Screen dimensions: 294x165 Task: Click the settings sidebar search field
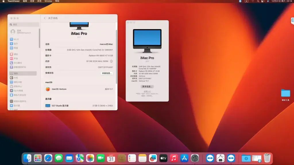coord(24,25)
